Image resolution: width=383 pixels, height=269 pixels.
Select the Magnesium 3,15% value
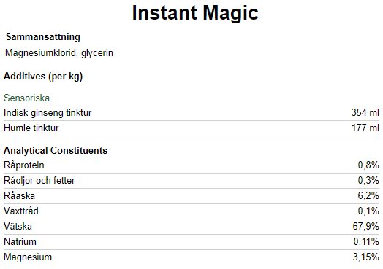pyautogui.click(x=366, y=257)
